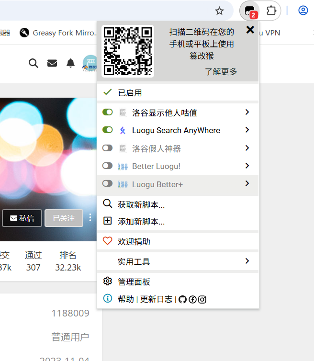The image size is (314, 361).
Task: Open the Tampermonkey GitHub icon
Action: click(x=182, y=299)
